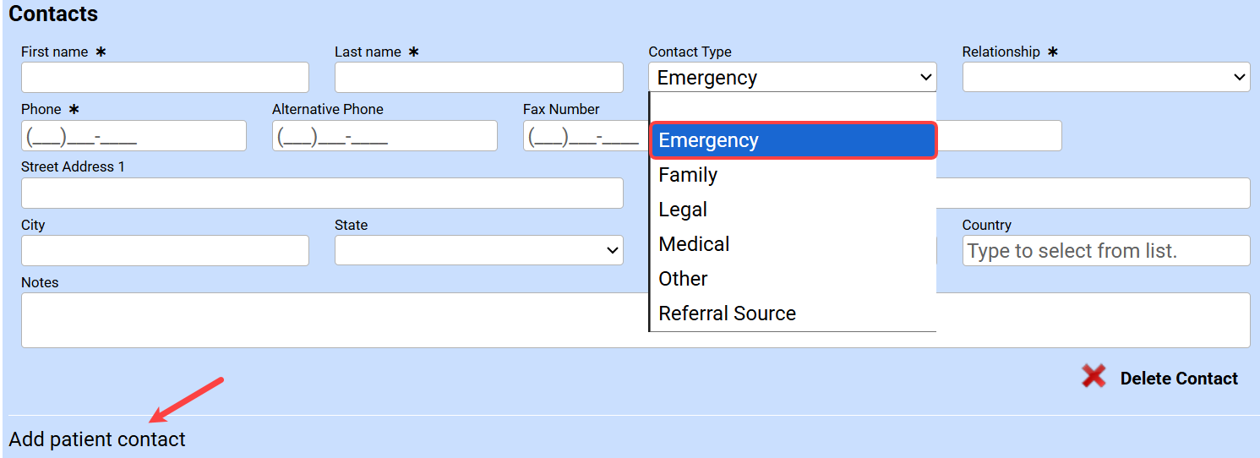Expand the Relationship dropdown
This screenshot has width=1260, height=458.
click(1105, 78)
